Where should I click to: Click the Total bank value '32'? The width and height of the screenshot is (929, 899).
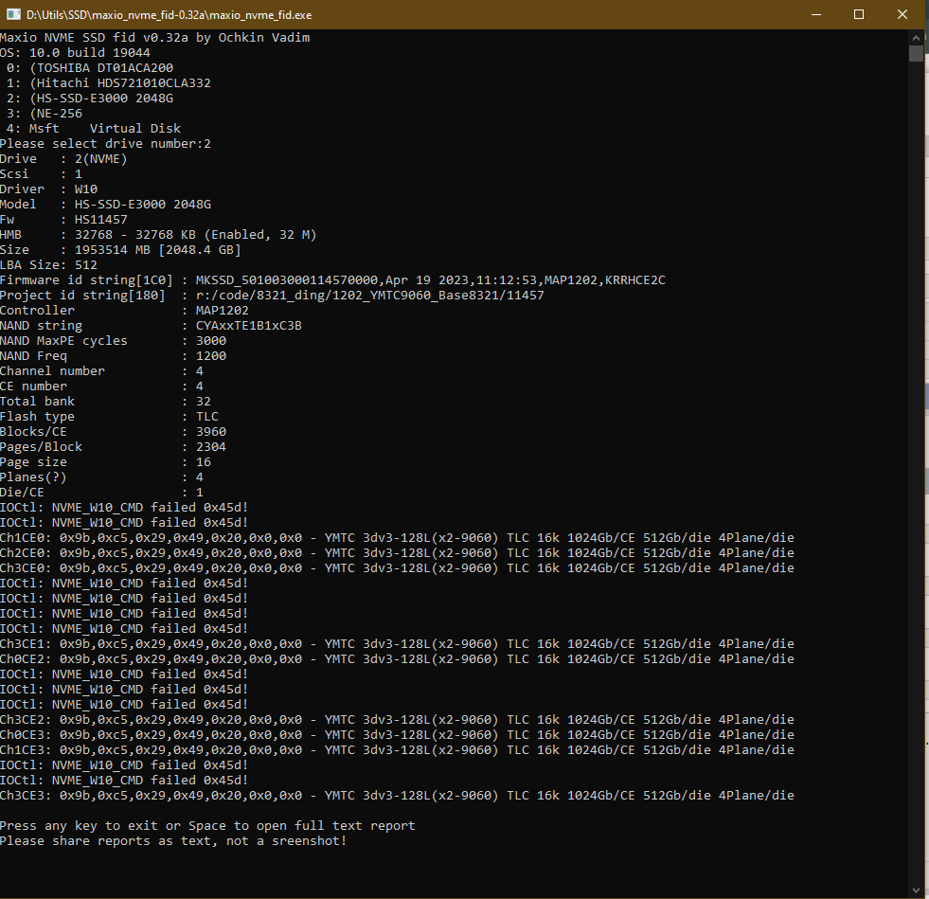tap(204, 402)
